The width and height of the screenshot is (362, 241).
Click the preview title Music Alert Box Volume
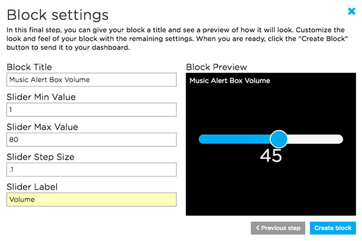pos(229,81)
